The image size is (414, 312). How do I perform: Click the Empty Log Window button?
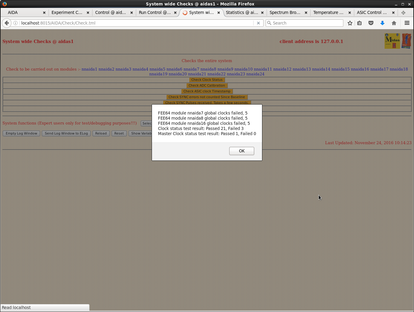click(21, 133)
